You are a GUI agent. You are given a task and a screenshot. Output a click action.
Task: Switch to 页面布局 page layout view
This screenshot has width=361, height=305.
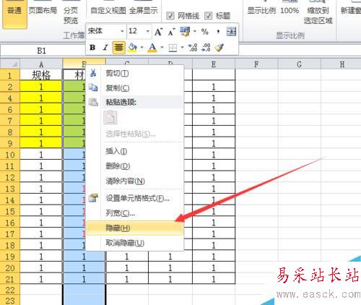[43, 11]
